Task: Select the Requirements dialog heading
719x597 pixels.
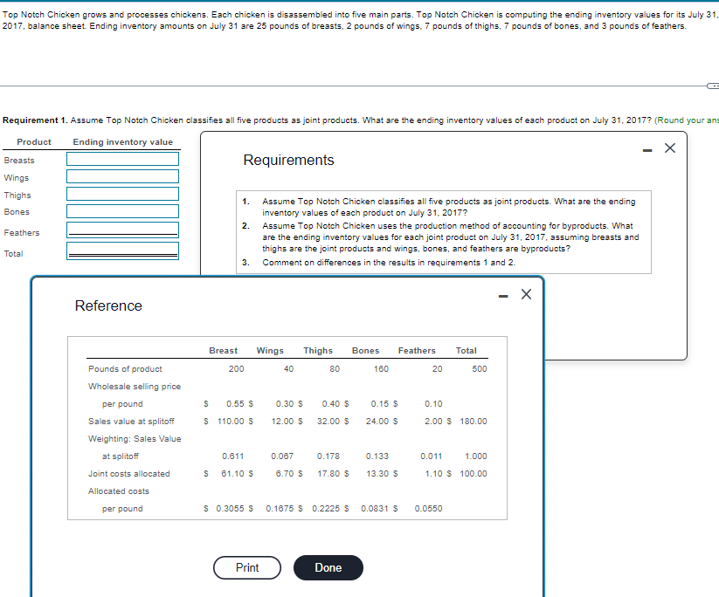Action: click(288, 160)
